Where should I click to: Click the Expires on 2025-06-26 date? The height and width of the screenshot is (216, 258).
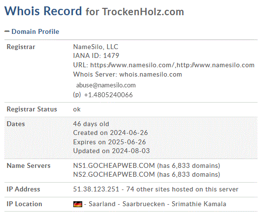109,142
